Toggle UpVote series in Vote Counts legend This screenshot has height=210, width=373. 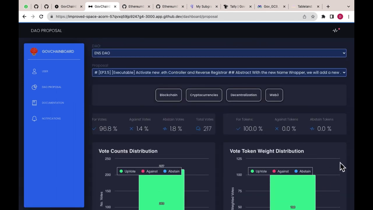127,171
